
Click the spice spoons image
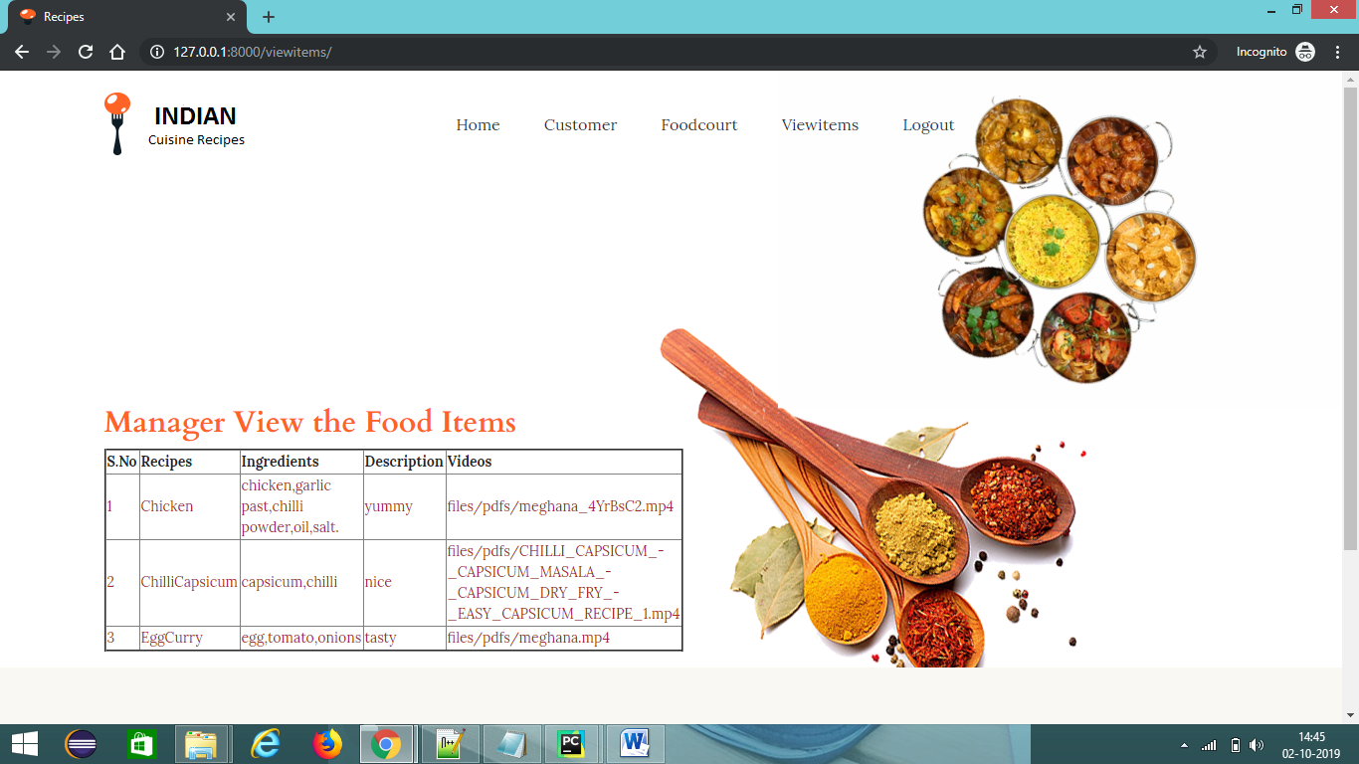click(x=875, y=497)
